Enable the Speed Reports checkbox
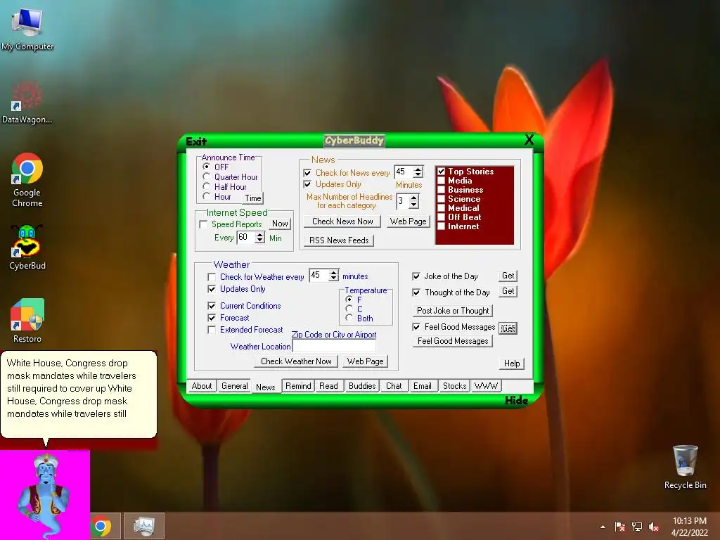720x540 pixels. pyautogui.click(x=203, y=224)
